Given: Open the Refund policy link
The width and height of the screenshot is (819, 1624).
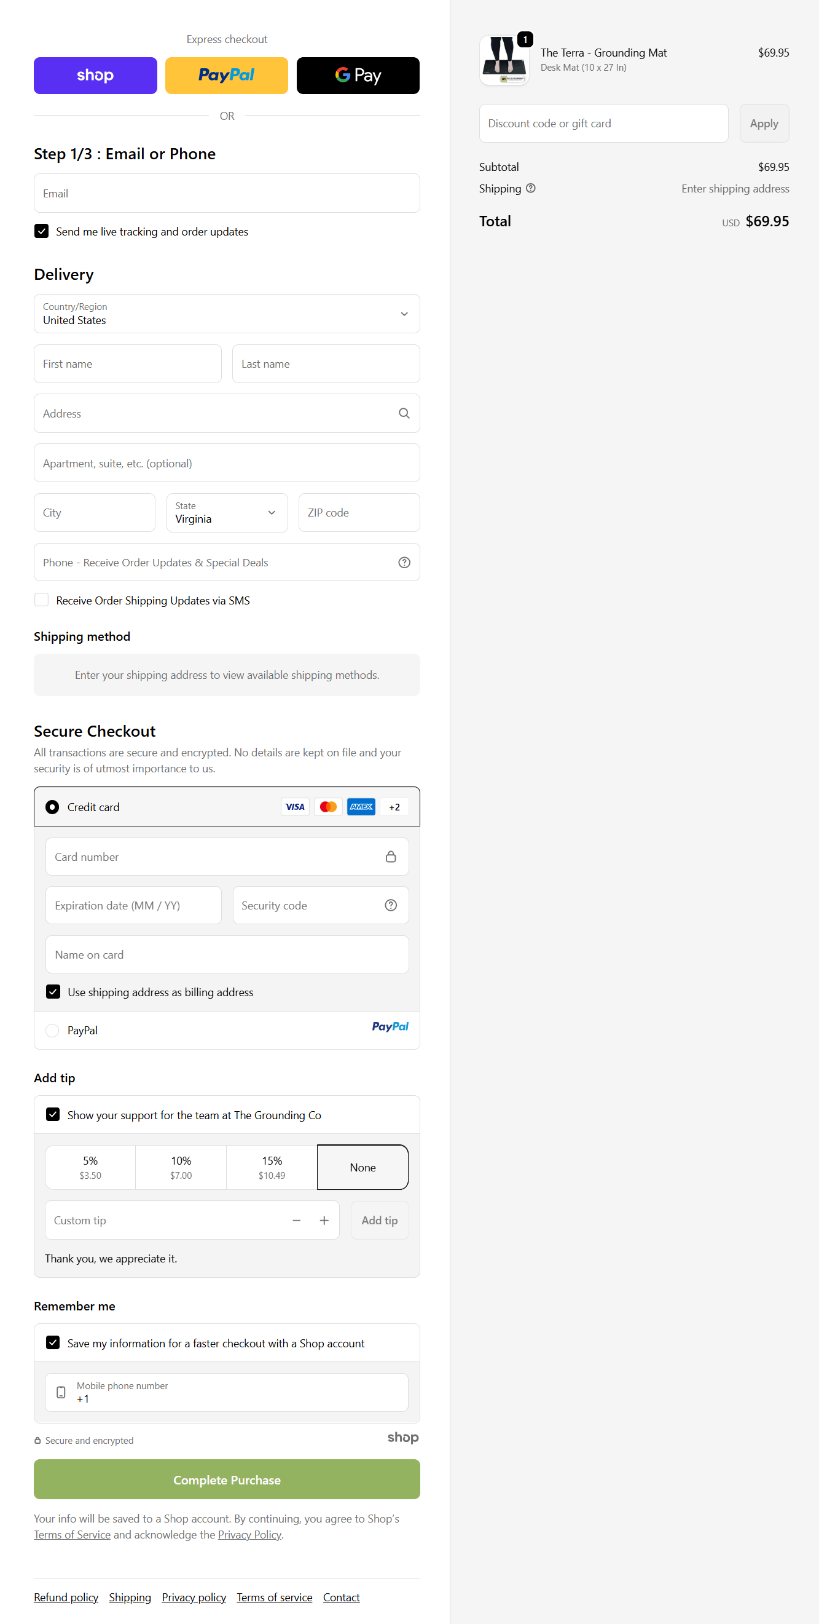Looking at the screenshot, I should [66, 1597].
